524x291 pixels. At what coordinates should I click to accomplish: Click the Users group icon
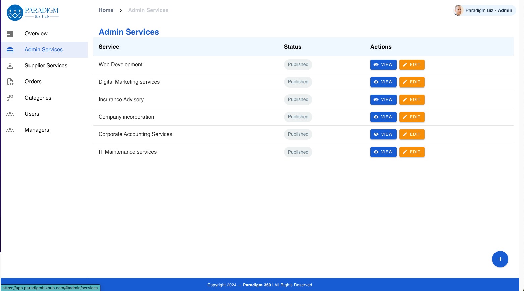pyautogui.click(x=10, y=114)
